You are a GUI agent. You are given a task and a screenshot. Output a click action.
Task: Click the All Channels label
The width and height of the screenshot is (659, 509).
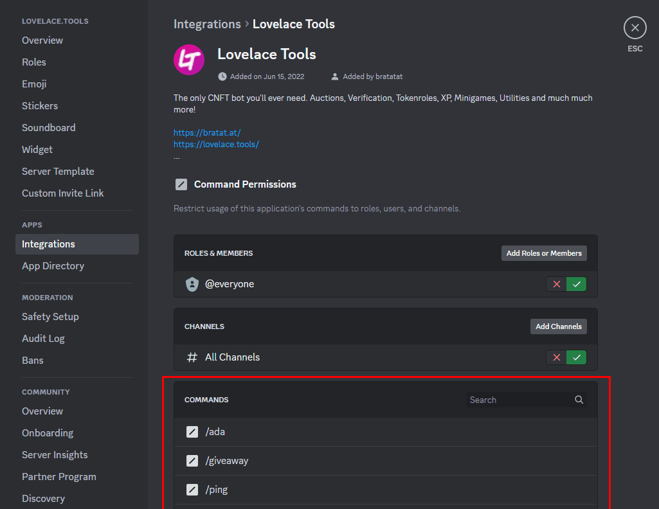coord(232,357)
